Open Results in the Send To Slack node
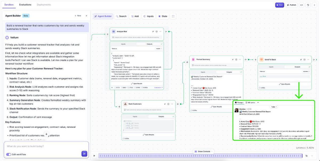The height and width of the screenshot is (161, 320). point(285,84)
